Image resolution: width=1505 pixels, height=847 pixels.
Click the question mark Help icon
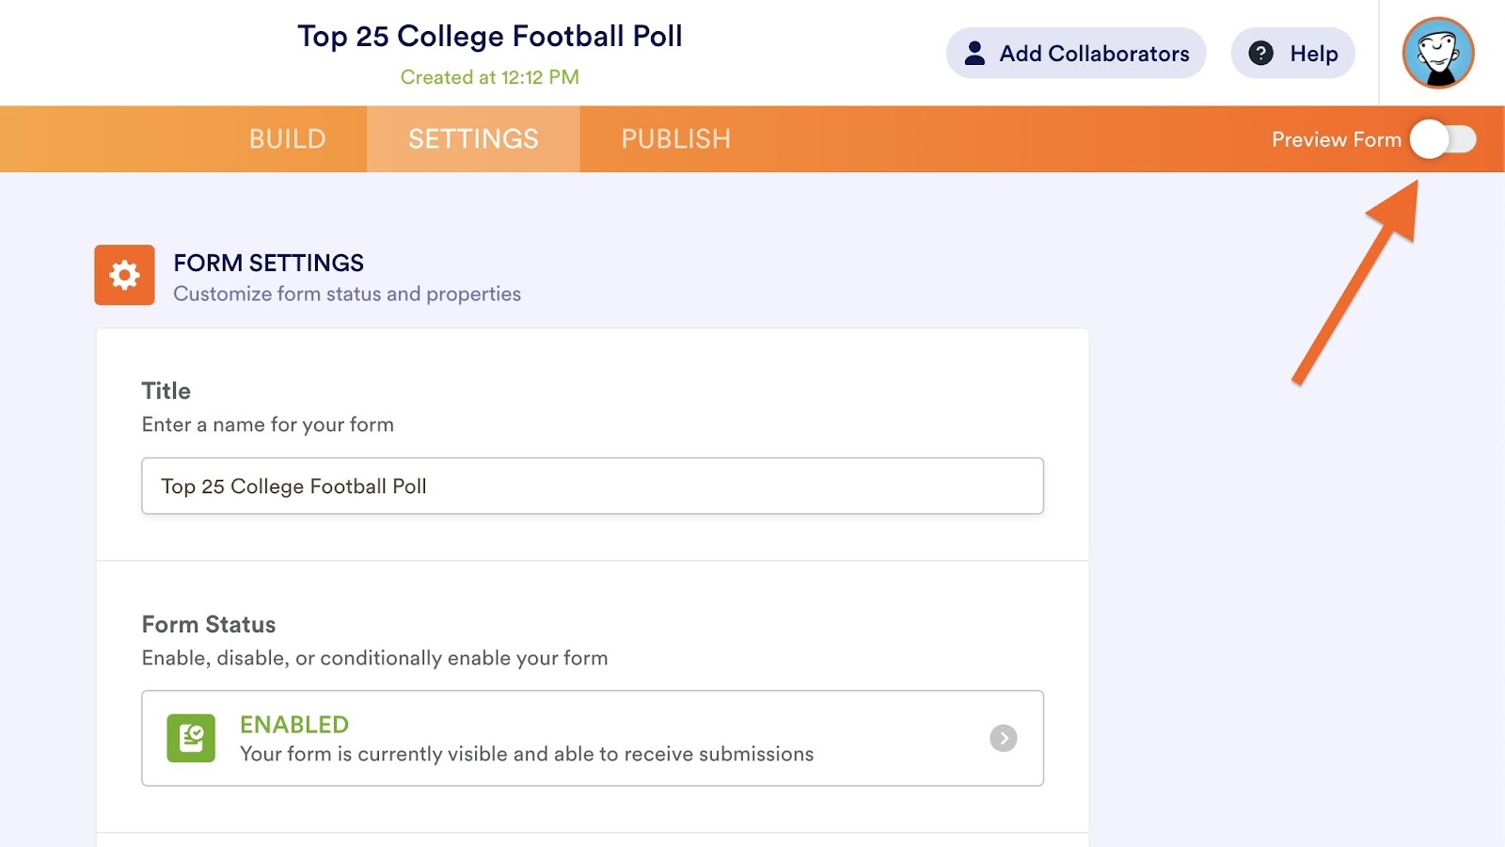tap(1260, 54)
